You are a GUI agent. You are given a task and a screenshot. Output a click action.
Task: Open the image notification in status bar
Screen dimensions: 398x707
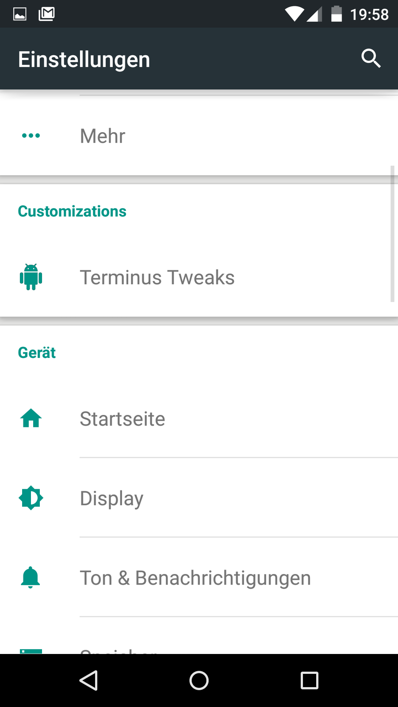pos(20,14)
